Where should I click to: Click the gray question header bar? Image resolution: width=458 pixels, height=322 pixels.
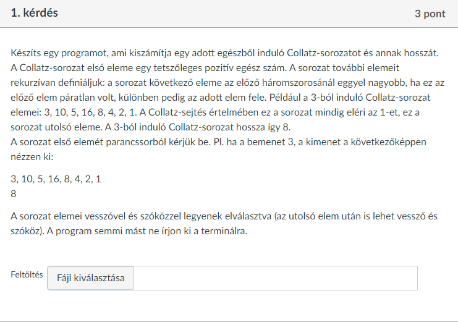[229, 14]
